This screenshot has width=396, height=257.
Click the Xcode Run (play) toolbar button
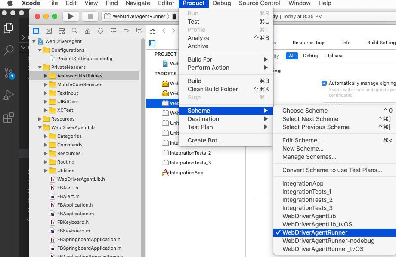click(x=71, y=16)
